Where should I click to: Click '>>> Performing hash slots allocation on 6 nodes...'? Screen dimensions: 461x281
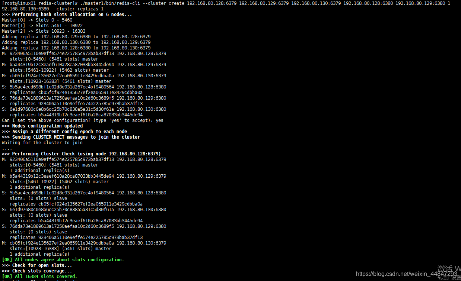[x=67, y=14]
